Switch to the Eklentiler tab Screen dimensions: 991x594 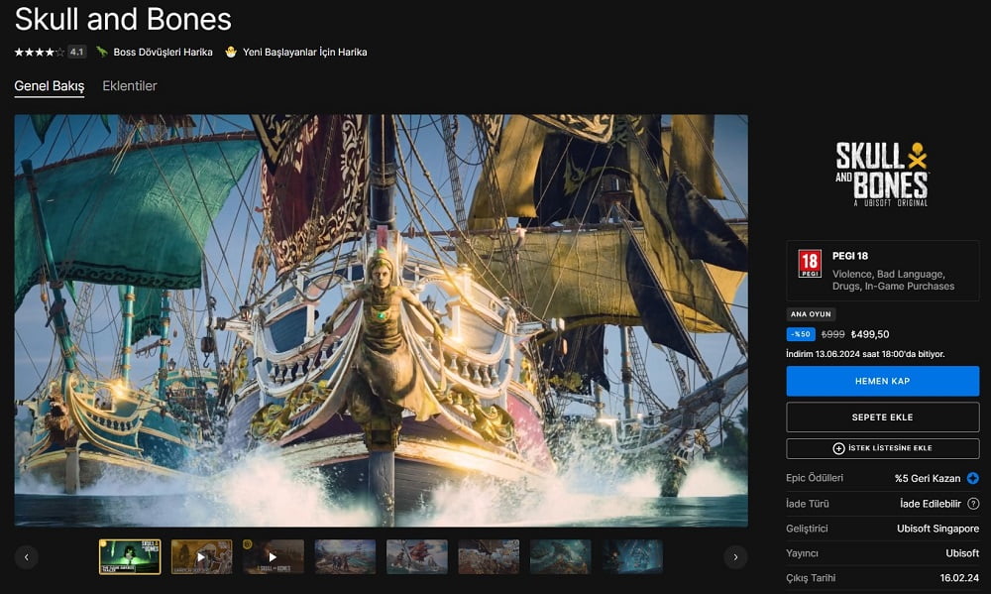[x=130, y=86]
